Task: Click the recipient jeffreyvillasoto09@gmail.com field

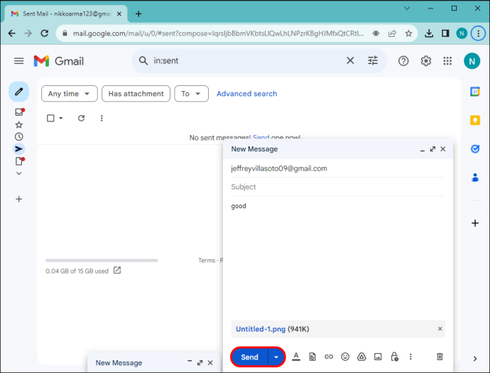Action: pyautogui.click(x=338, y=168)
